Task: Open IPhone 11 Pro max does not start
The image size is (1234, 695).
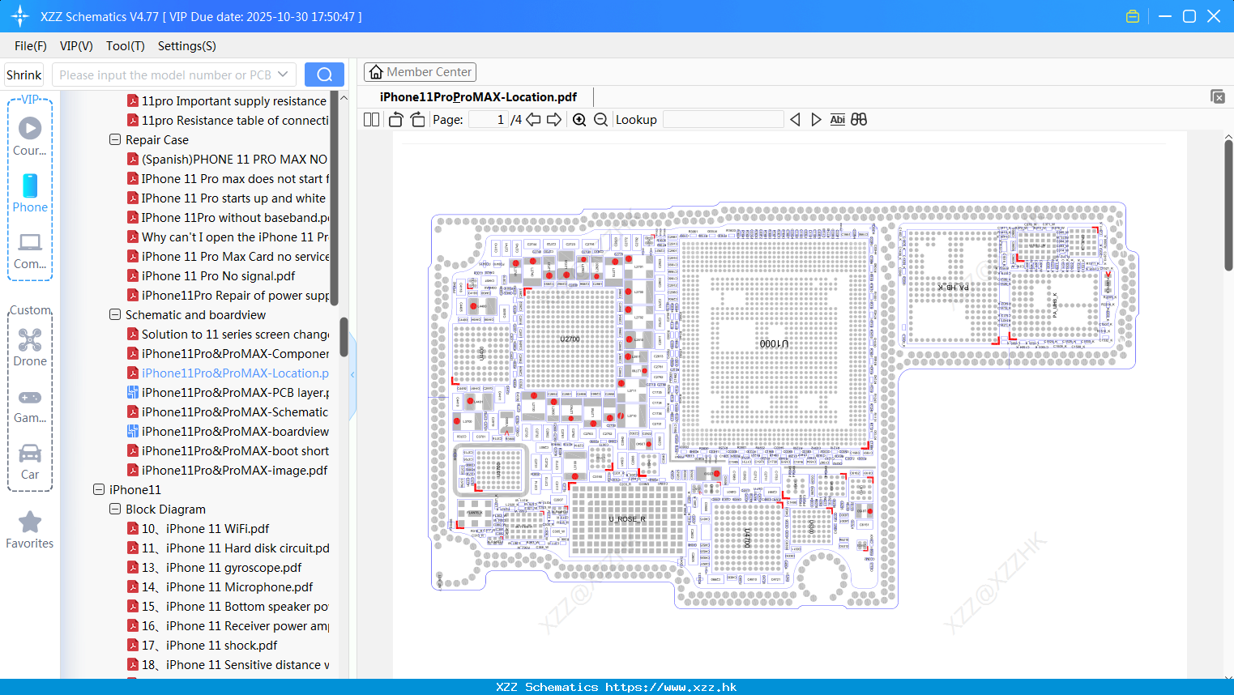Action: click(228, 178)
